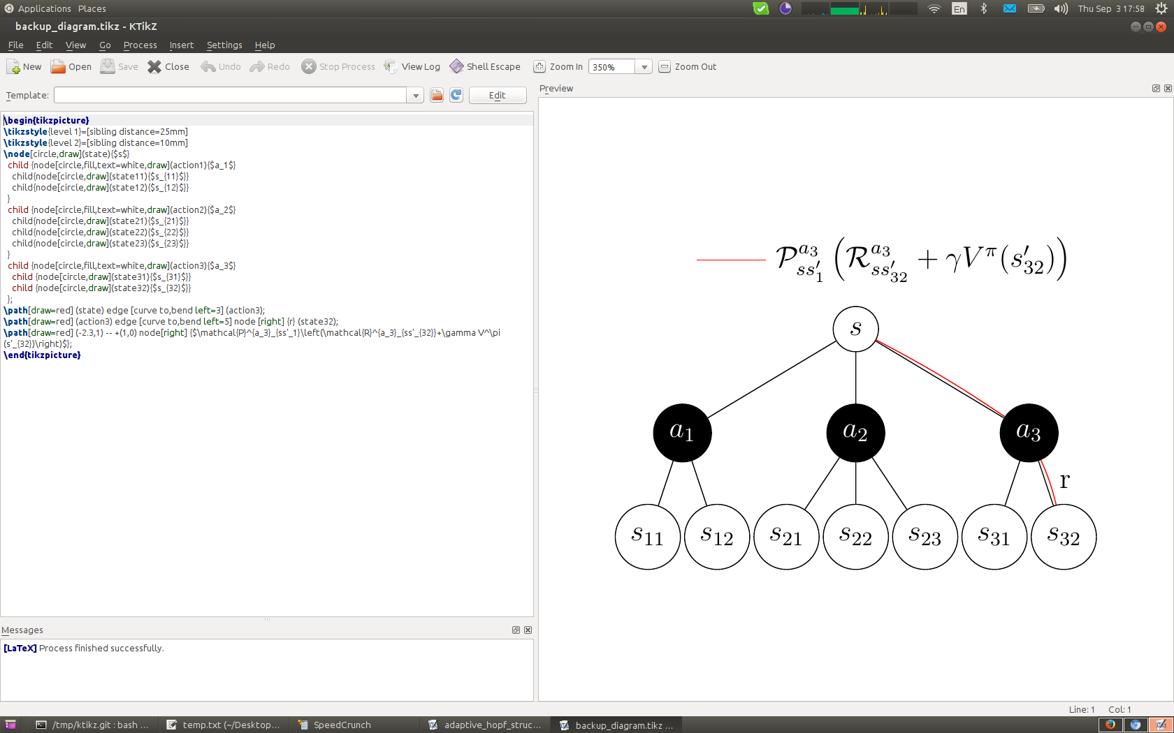Expand the Template combo box arrow
This screenshot has width=1174, height=733.
pyautogui.click(x=416, y=96)
